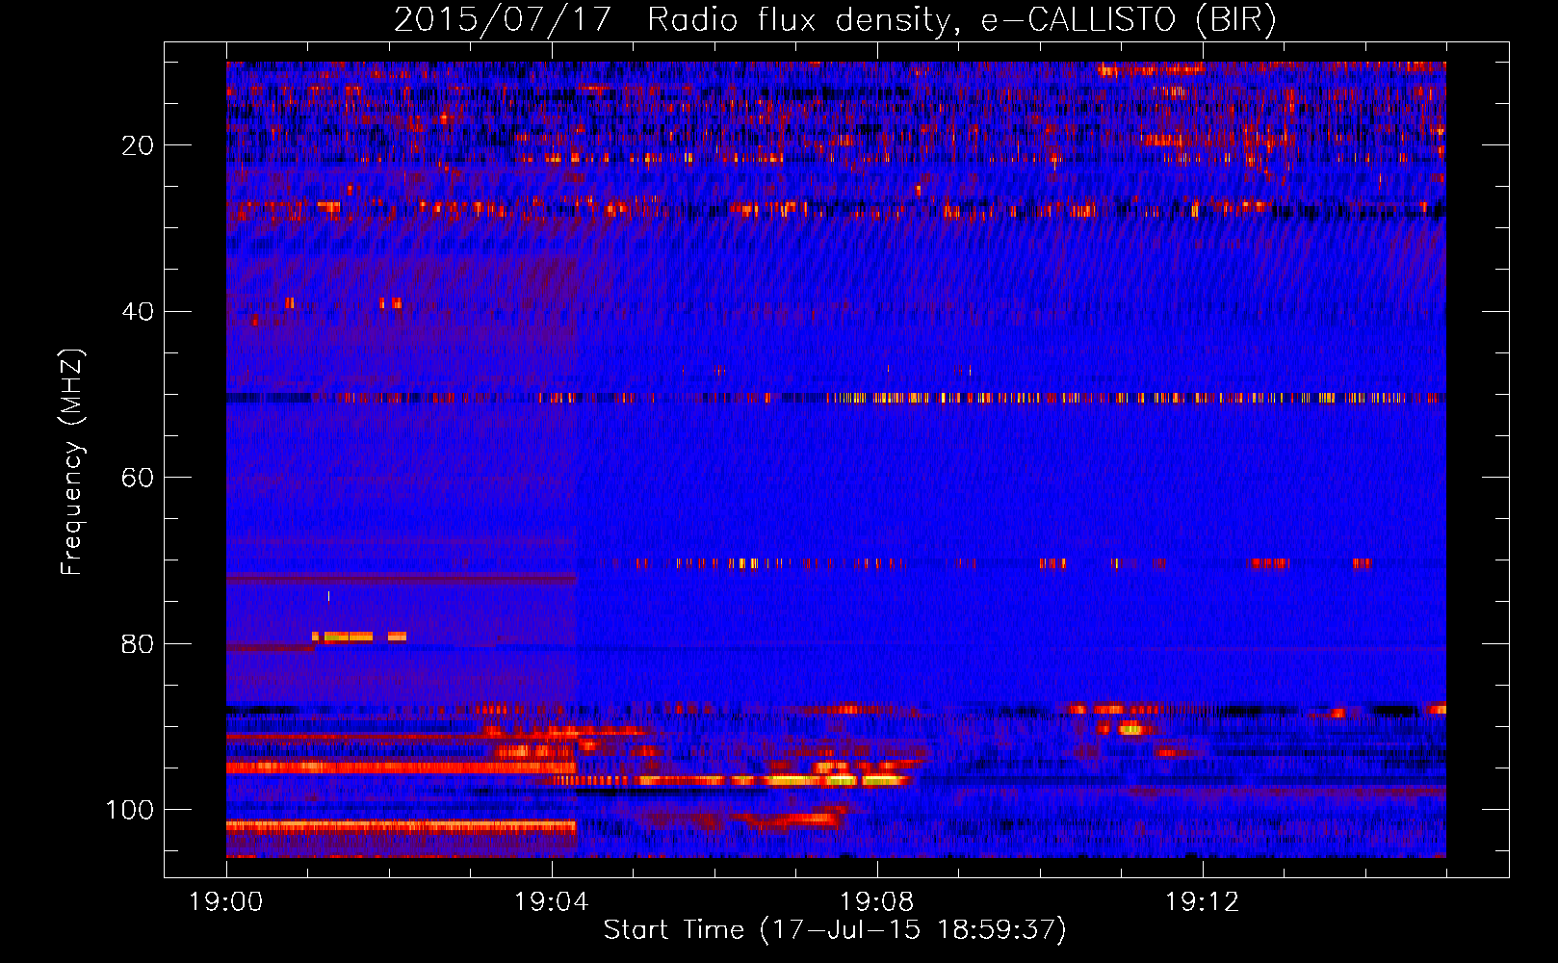Click the '19:08' time tick label

click(x=877, y=902)
